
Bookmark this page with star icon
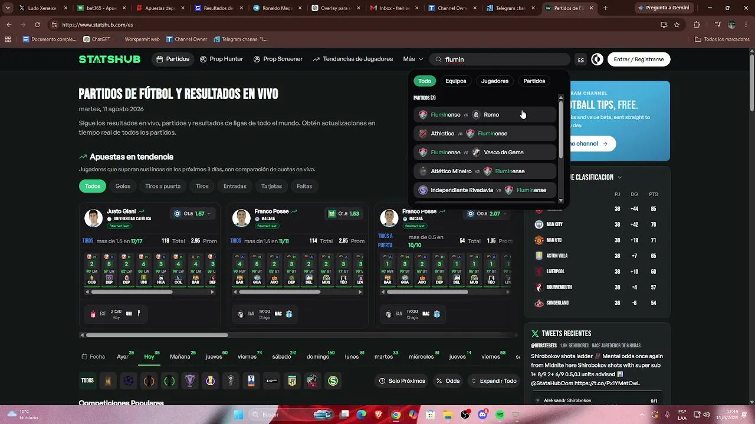[x=677, y=25]
